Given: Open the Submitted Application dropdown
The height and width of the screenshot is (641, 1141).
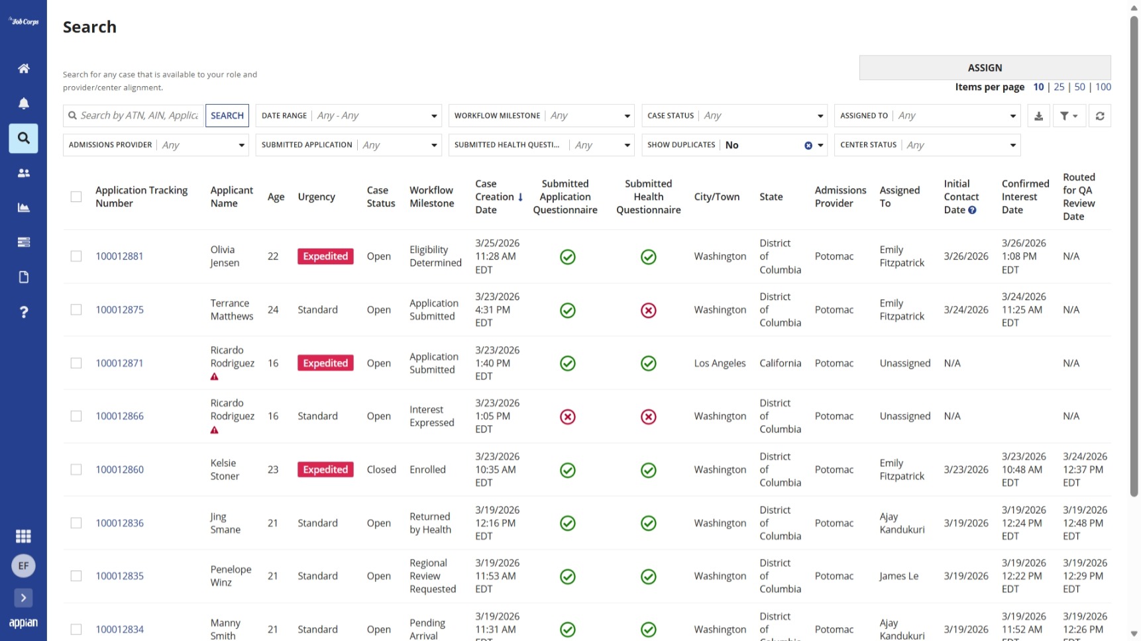Looking at the screenshot, I should pyautogui.click(x=349, y=145).
